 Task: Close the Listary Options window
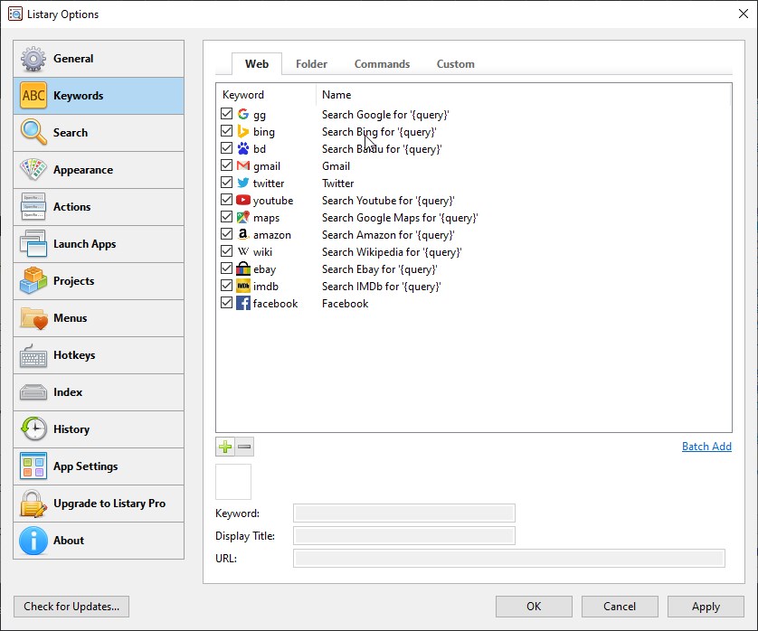tap(744, 14)
